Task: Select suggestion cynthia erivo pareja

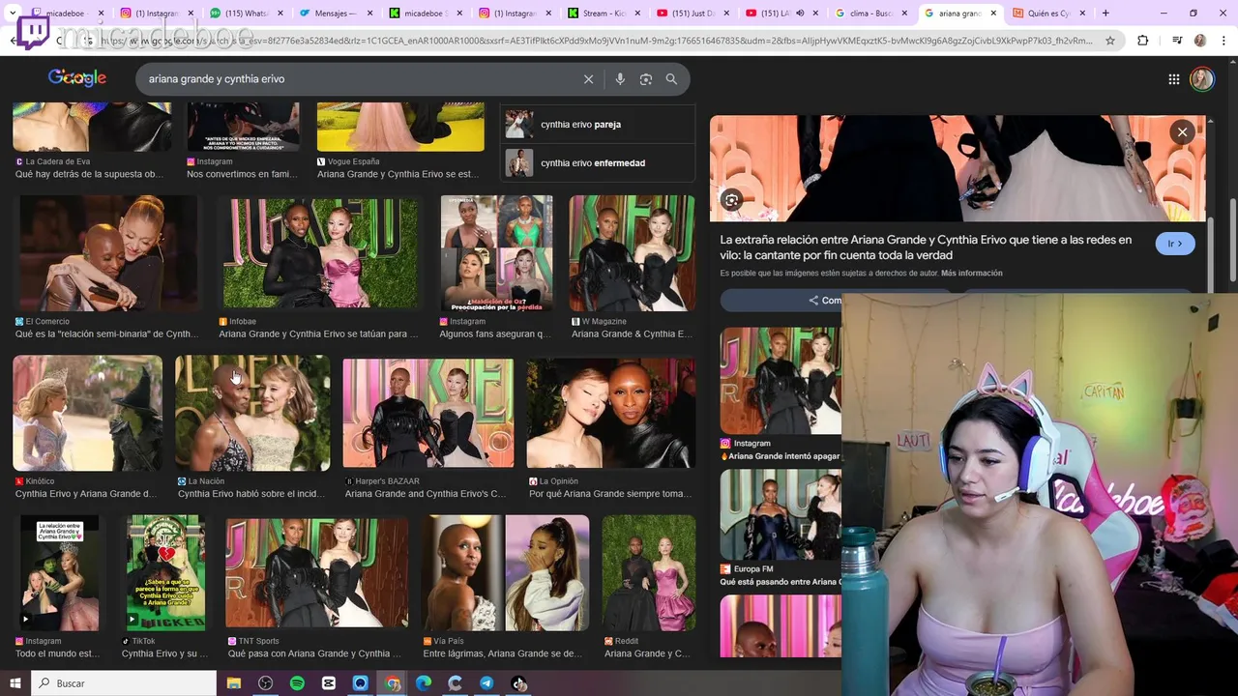Action: coord(597,125)
